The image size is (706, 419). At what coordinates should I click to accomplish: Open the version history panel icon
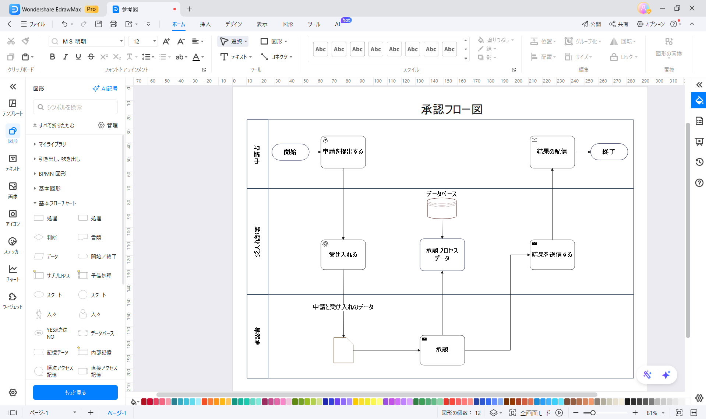tap(699, 162)
